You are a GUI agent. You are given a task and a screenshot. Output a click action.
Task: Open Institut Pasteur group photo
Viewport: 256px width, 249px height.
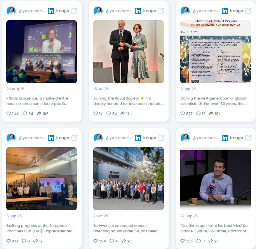pos(129,179)
